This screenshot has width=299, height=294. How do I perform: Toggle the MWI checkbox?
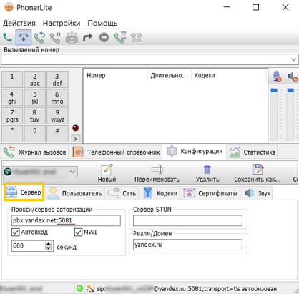tap(78, 232)
